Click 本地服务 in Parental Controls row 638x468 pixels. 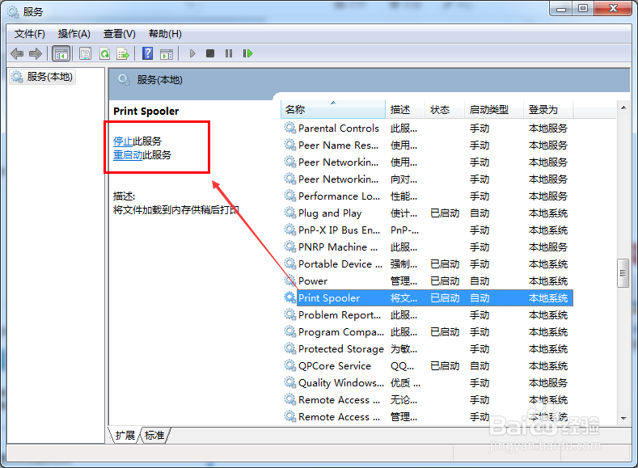tap(548, 129)
